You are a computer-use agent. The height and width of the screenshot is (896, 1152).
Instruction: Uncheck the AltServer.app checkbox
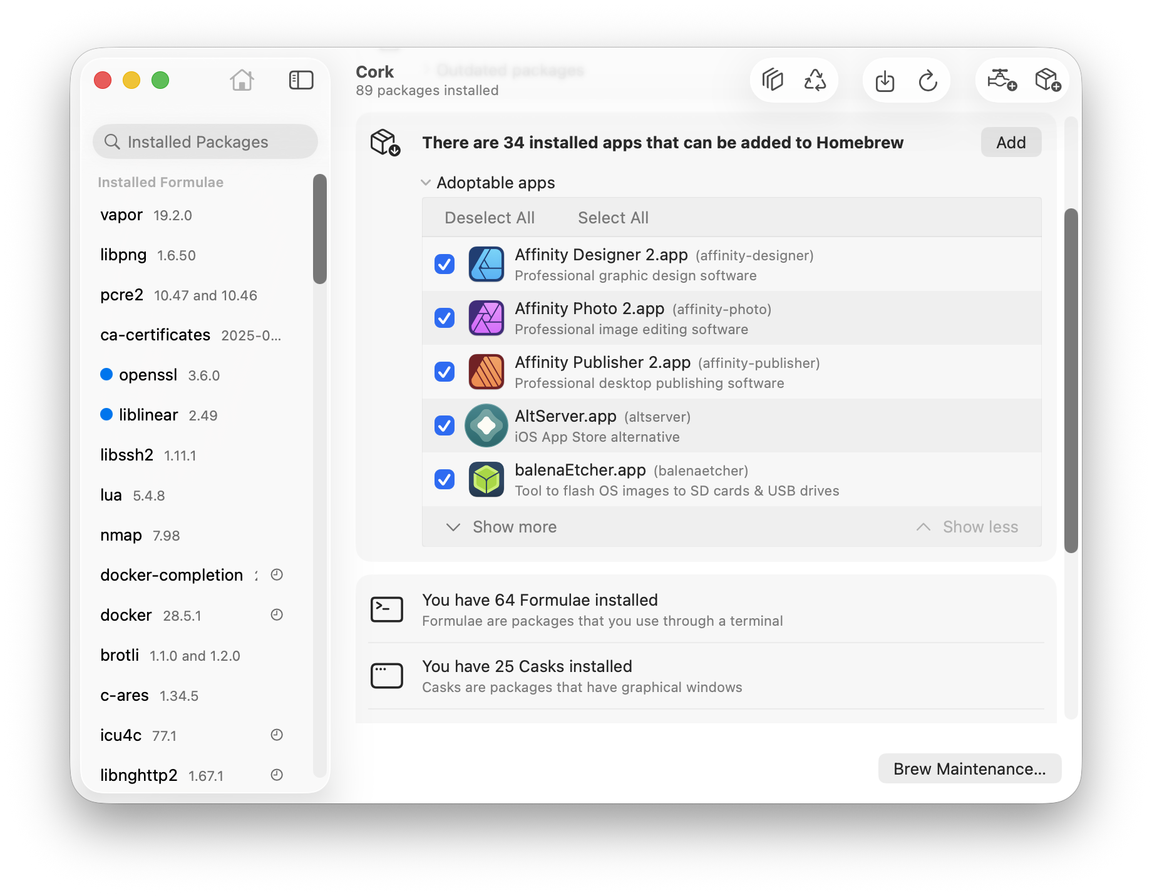[445, 425]
